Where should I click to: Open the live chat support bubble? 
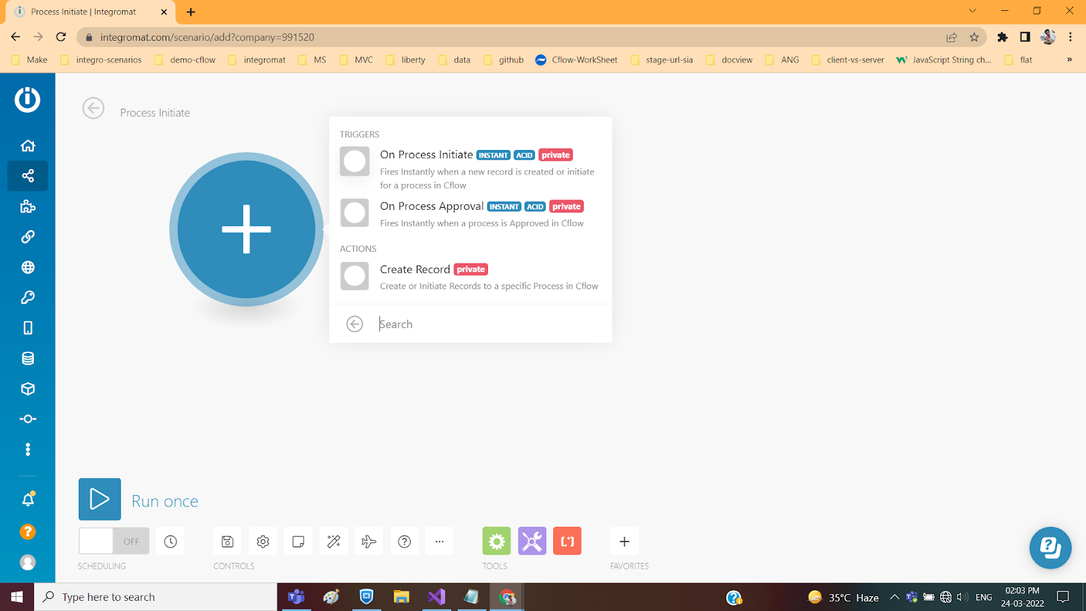(x=1051, y=548)
